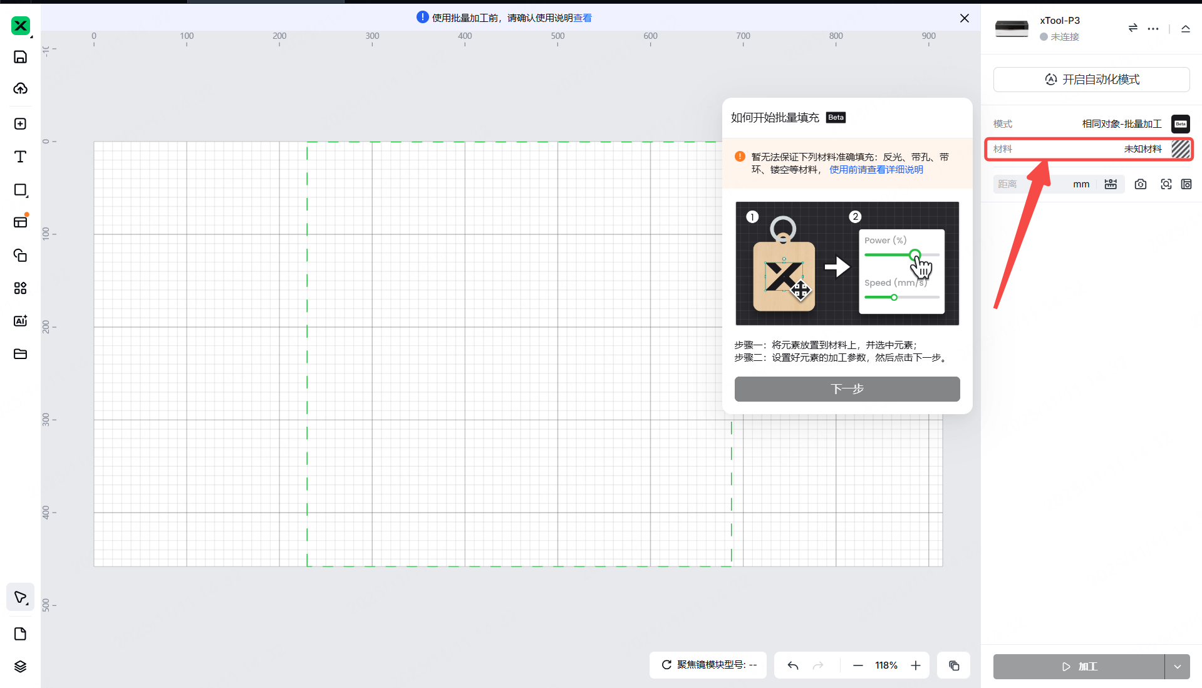This screenshot has width=1202, height=688.
Task: Open the AI generation tool
Action: click(x=20, y=321)
